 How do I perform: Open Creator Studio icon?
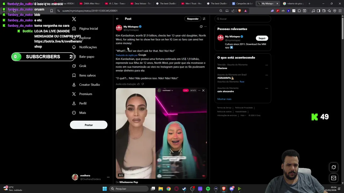point(74,85)
